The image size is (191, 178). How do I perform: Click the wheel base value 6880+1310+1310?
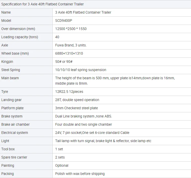click(69, 53)
